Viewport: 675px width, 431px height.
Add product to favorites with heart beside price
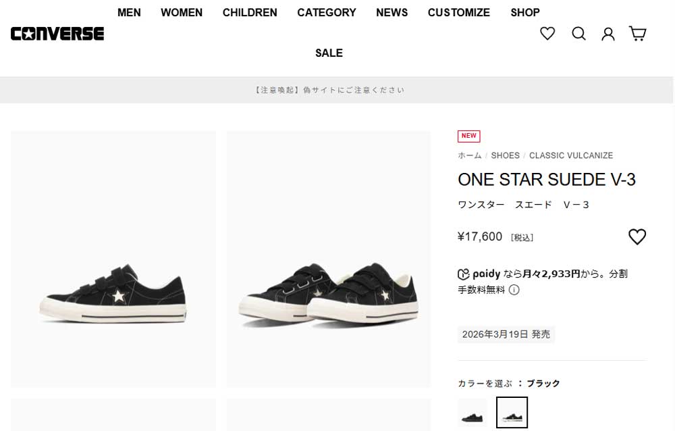click(x=637, y=236)
